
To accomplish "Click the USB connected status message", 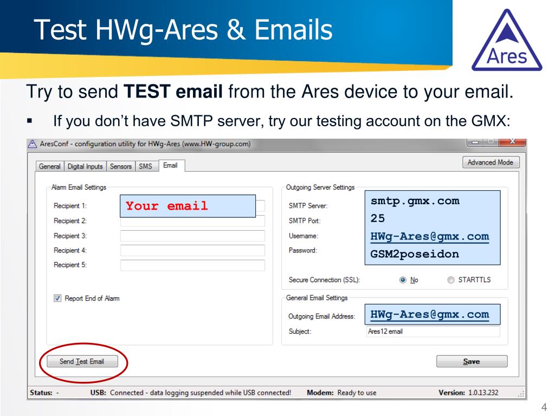I will (x=191, y=393).
